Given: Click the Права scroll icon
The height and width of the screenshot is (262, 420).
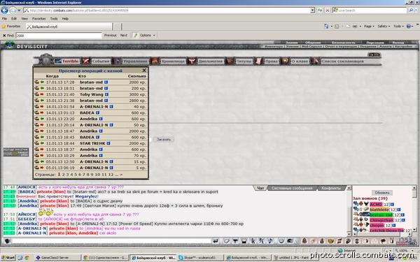Looking at the screenshot, I should (x=258, y=61).
